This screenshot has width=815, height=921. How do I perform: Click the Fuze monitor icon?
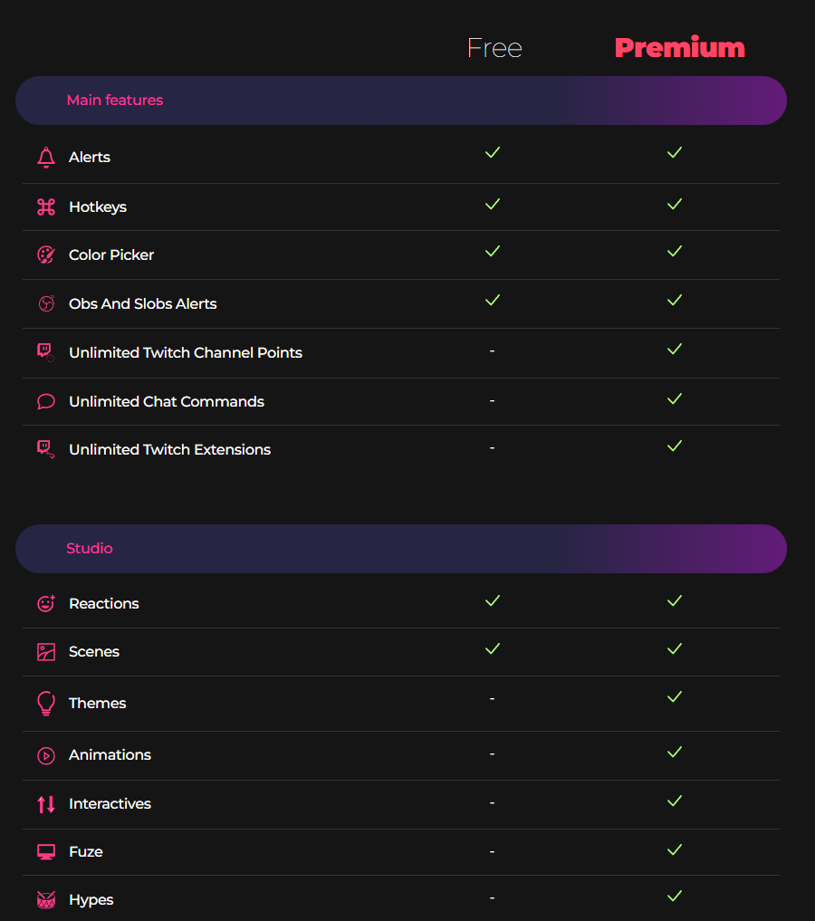tap(46, 851)
